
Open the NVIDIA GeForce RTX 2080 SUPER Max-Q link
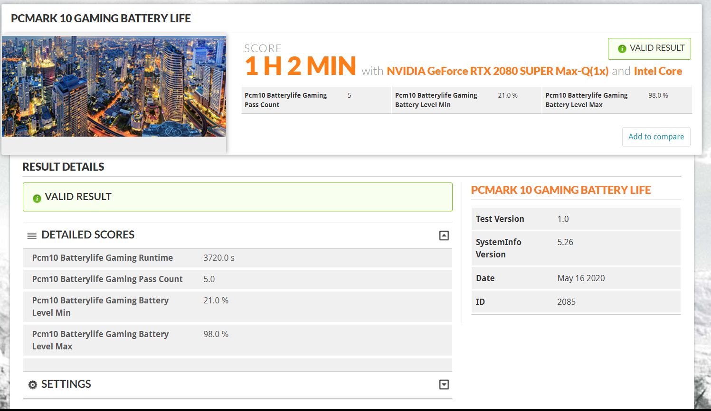tap(497, 71)
